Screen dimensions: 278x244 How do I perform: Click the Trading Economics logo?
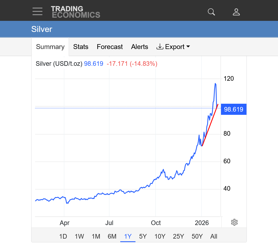pos(75,12)
